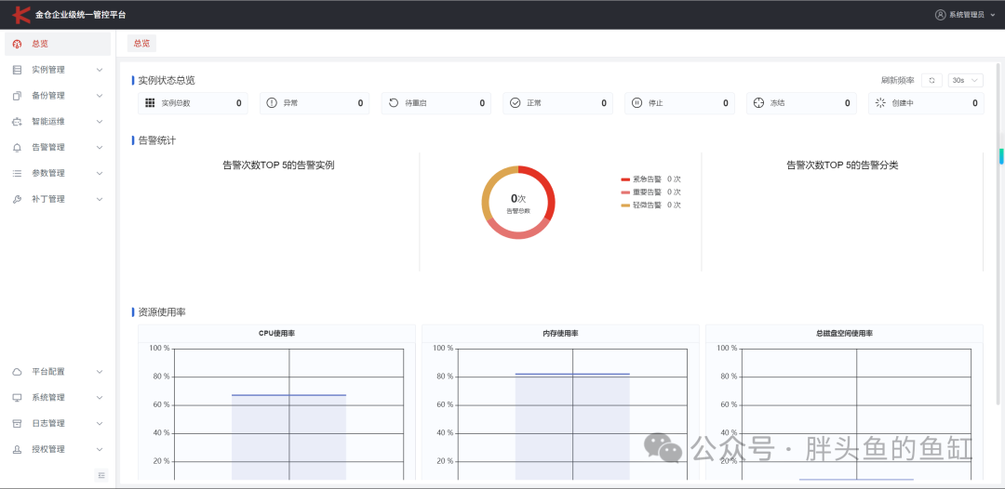The width and height of the screenshot is (1005, 489).
Task: Click the 告警次数TOP 5的告警分类 heading
Action: point(842,165)
